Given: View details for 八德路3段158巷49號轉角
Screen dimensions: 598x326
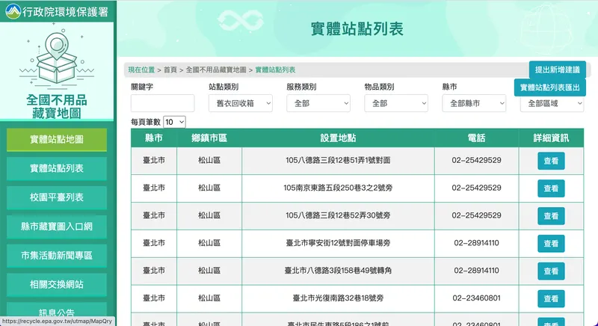Looking at the screenshot, I should [x=551, y=271].
